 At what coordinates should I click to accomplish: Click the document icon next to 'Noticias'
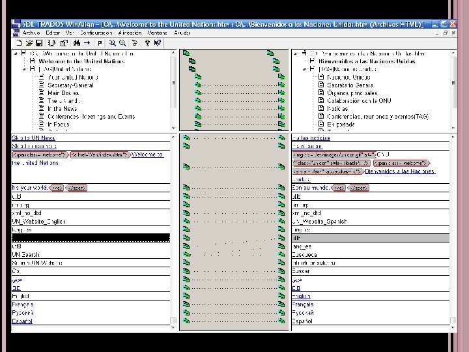coord(321,108)
